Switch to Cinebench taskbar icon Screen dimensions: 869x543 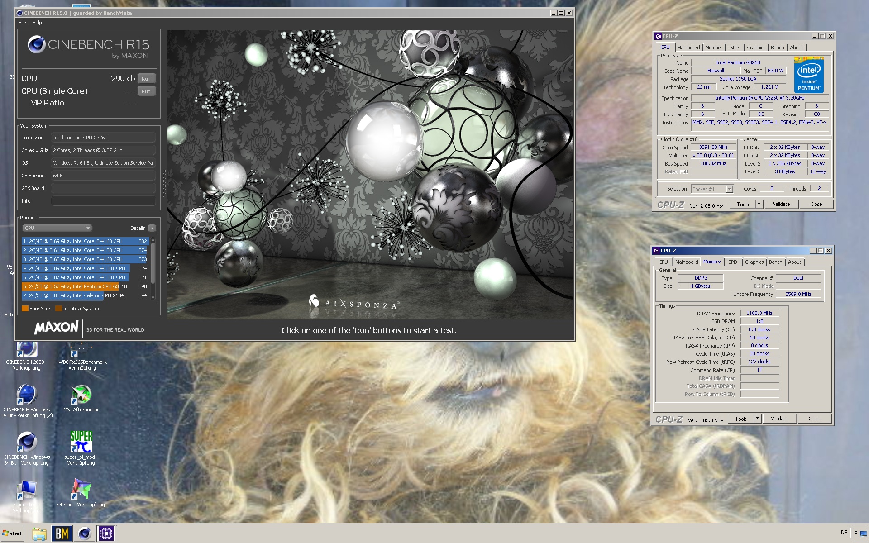(84, 533)
